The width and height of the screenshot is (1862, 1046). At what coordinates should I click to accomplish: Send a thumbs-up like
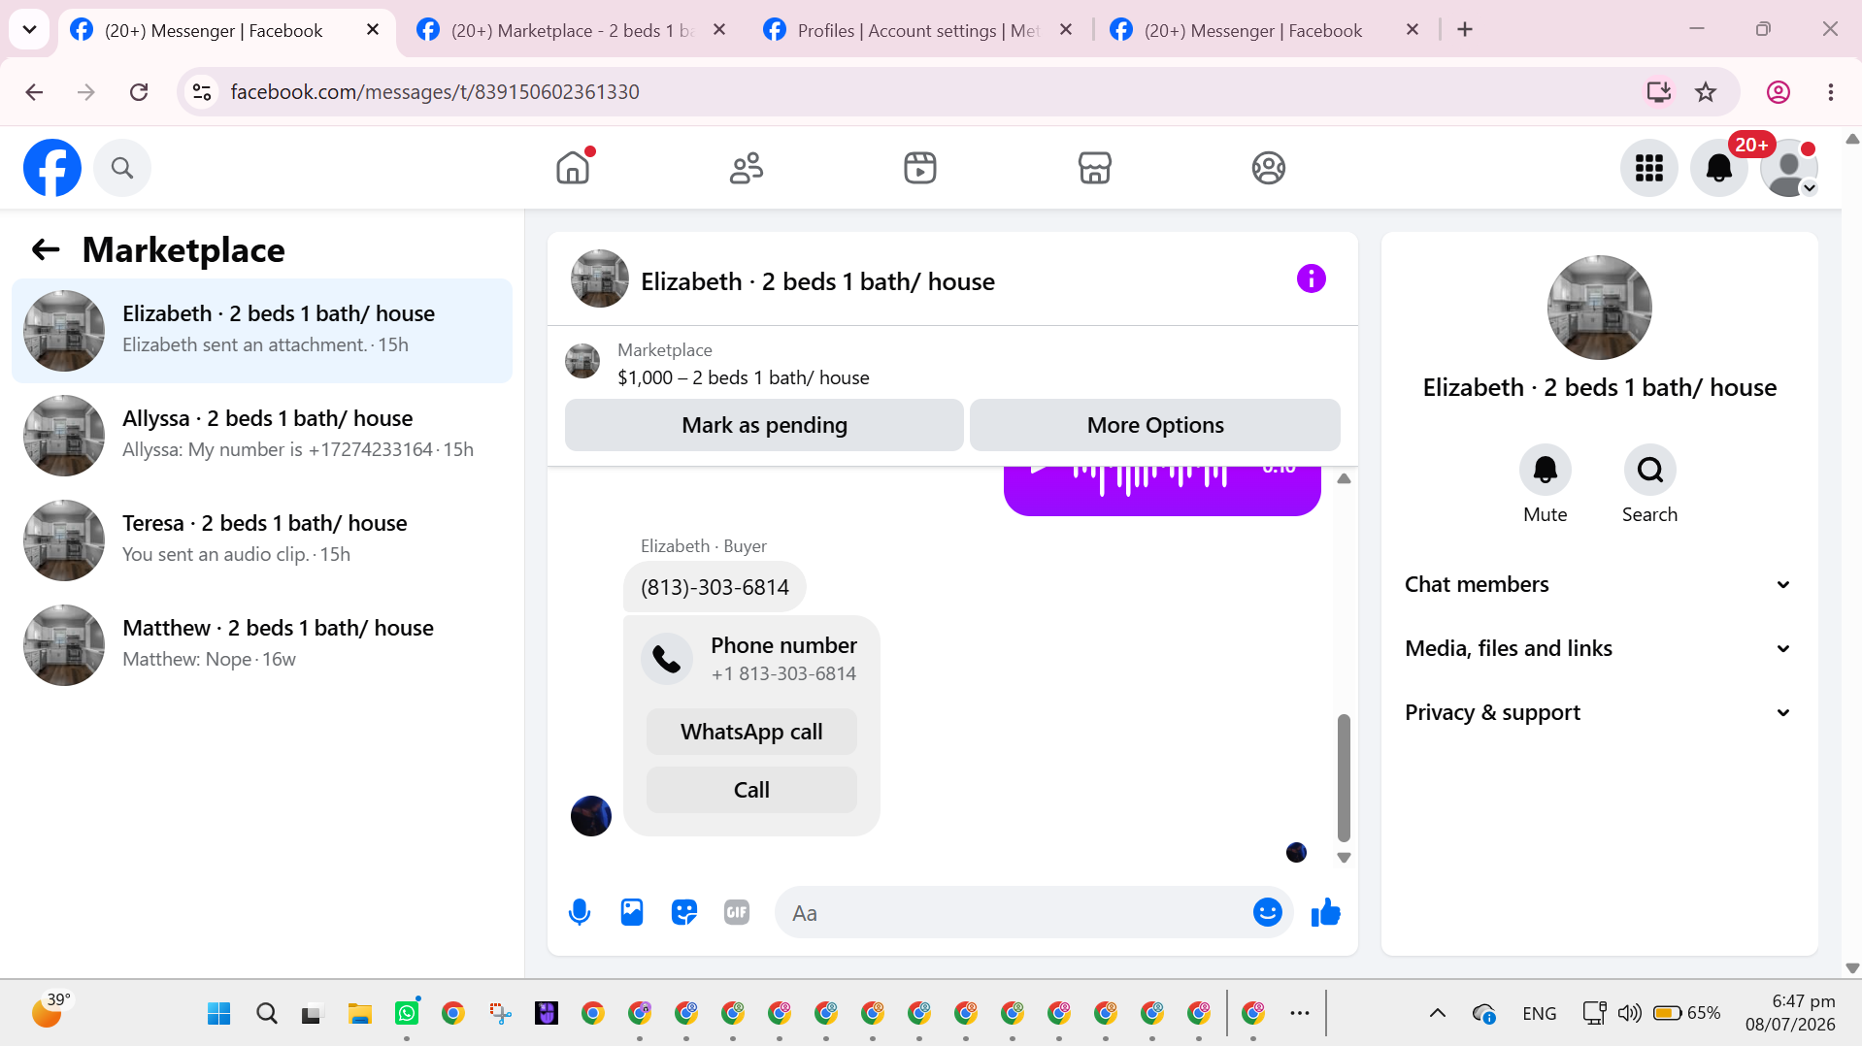[1325, 912]
